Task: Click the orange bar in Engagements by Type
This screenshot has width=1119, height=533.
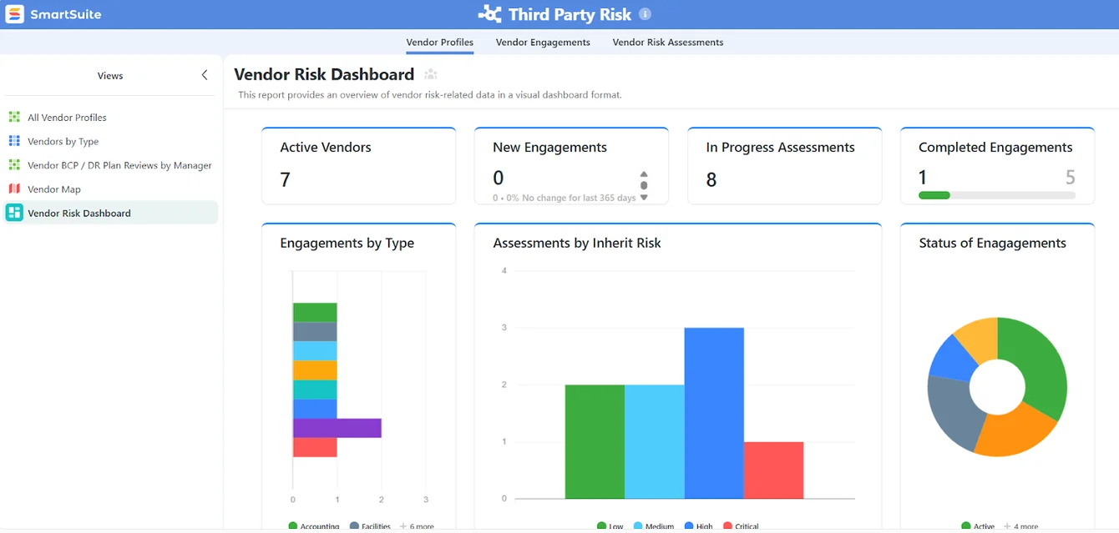Action: click(x=315, y=370)
